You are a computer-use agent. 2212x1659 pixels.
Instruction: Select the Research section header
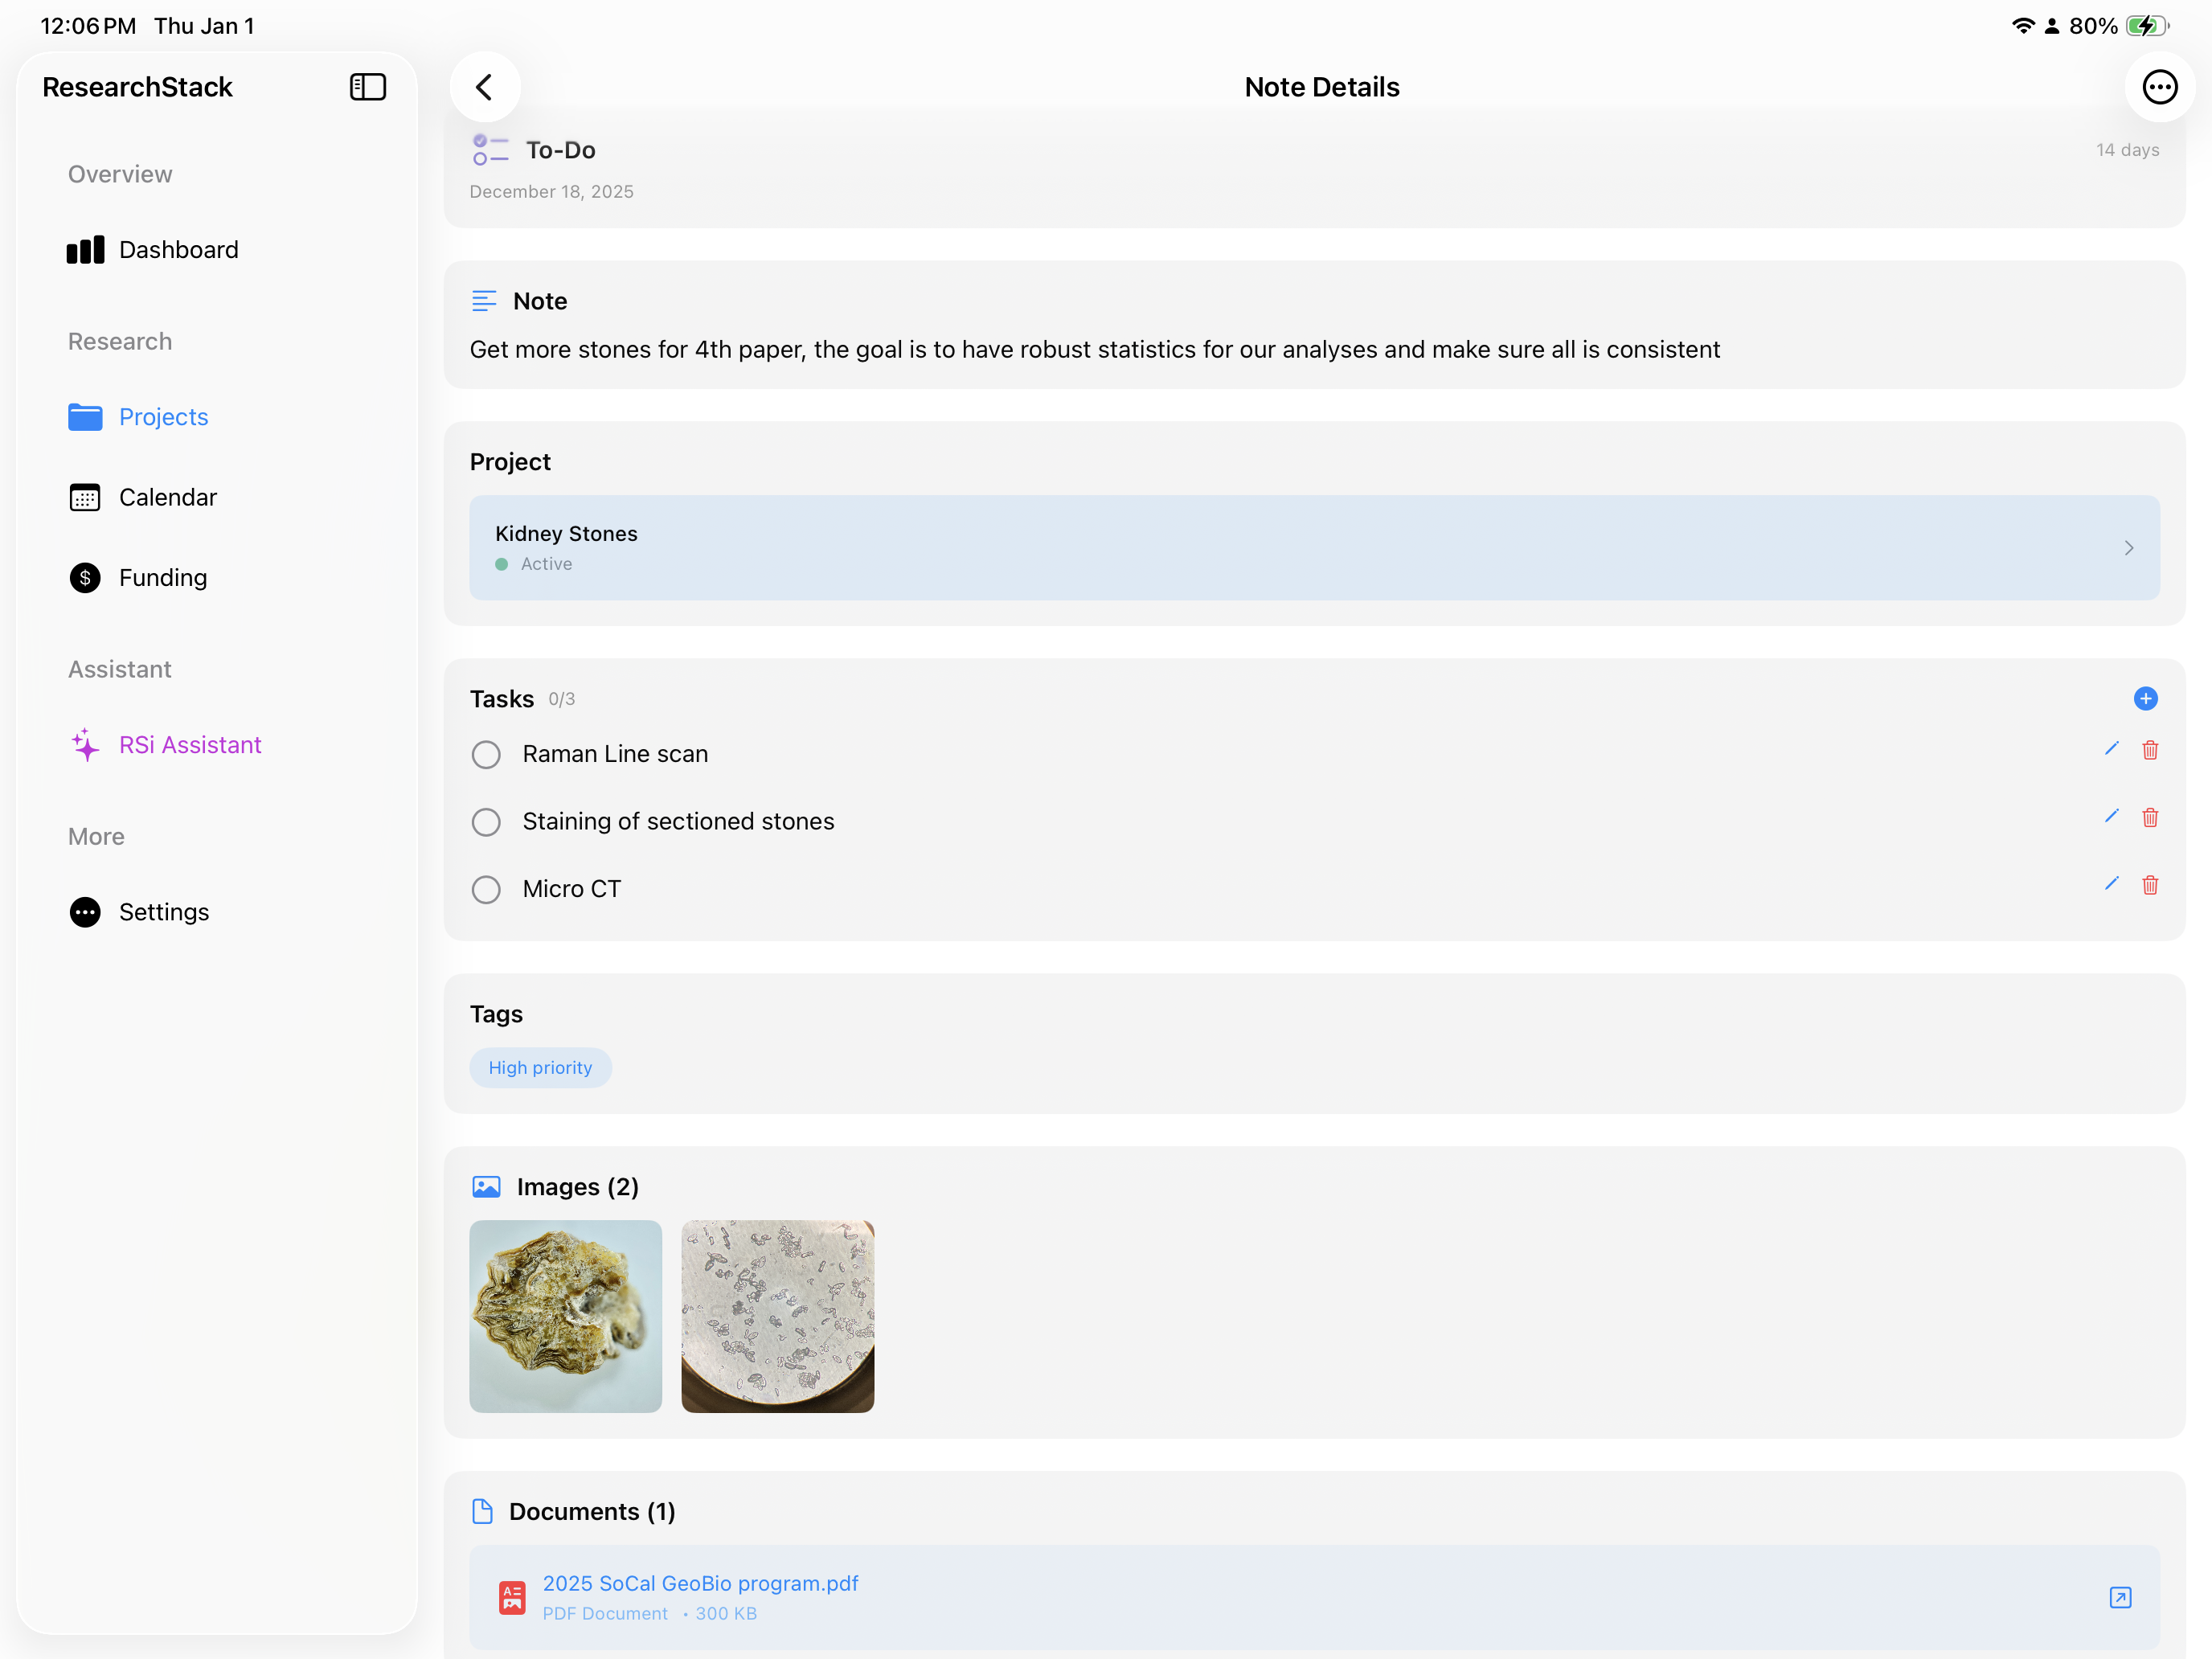pos(119,341)
